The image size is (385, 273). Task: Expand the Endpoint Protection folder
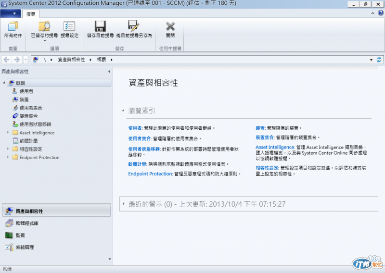coord(8,157)
